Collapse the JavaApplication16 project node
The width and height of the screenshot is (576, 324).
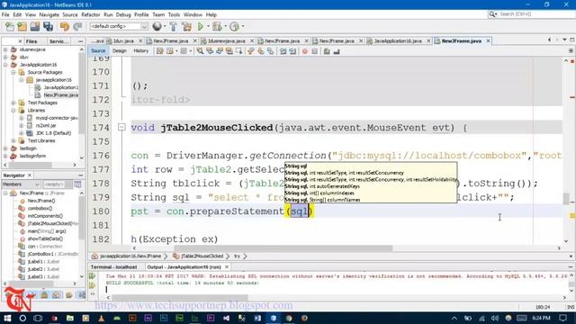pos(5,65)
